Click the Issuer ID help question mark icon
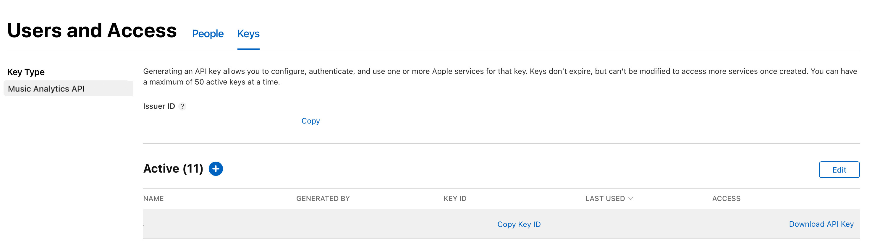 (182, 107)
